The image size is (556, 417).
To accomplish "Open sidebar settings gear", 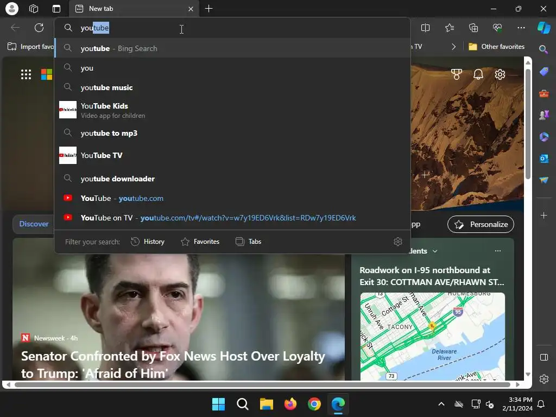I will pos(544,379).
